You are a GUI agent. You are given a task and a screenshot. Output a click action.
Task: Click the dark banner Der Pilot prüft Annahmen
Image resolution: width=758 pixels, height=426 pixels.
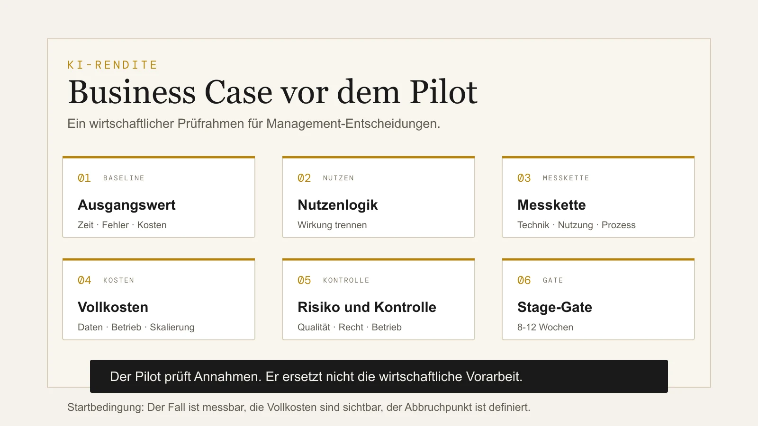coord(379,376)
